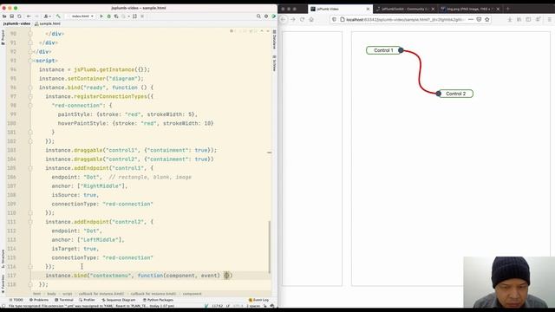Click the Build hammer icon
555x312 pixels.
58,16
